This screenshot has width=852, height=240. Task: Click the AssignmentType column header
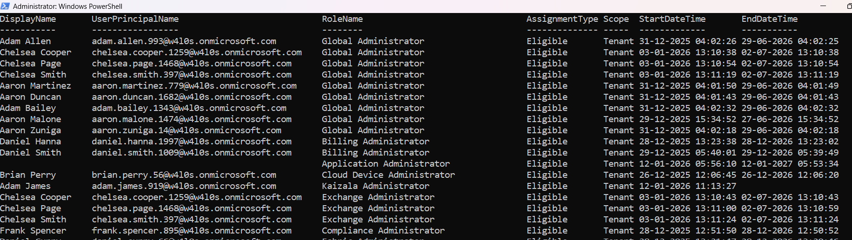[562, 19]
